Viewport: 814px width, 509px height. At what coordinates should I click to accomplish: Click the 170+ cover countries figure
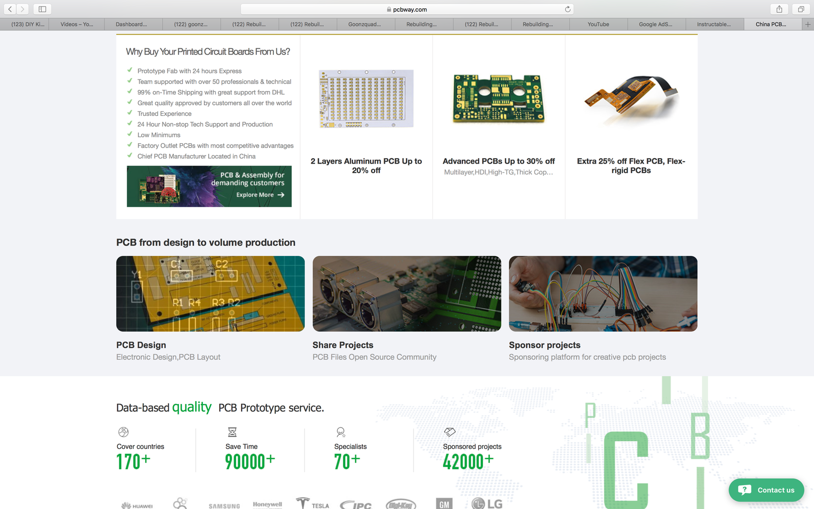click(x=133, y=462)
